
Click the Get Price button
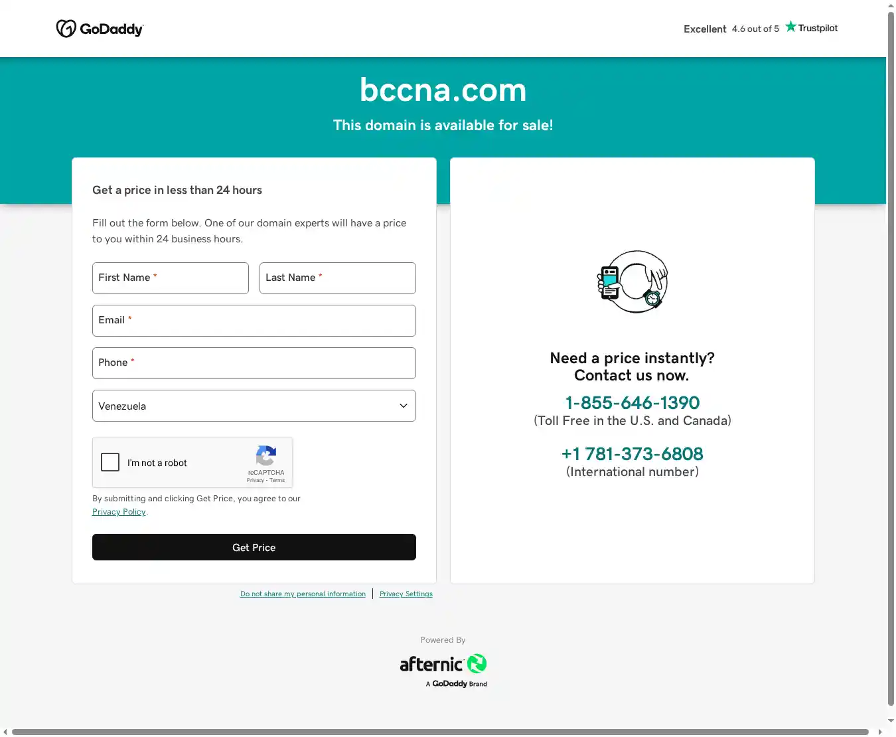click(x=254, y=547)
